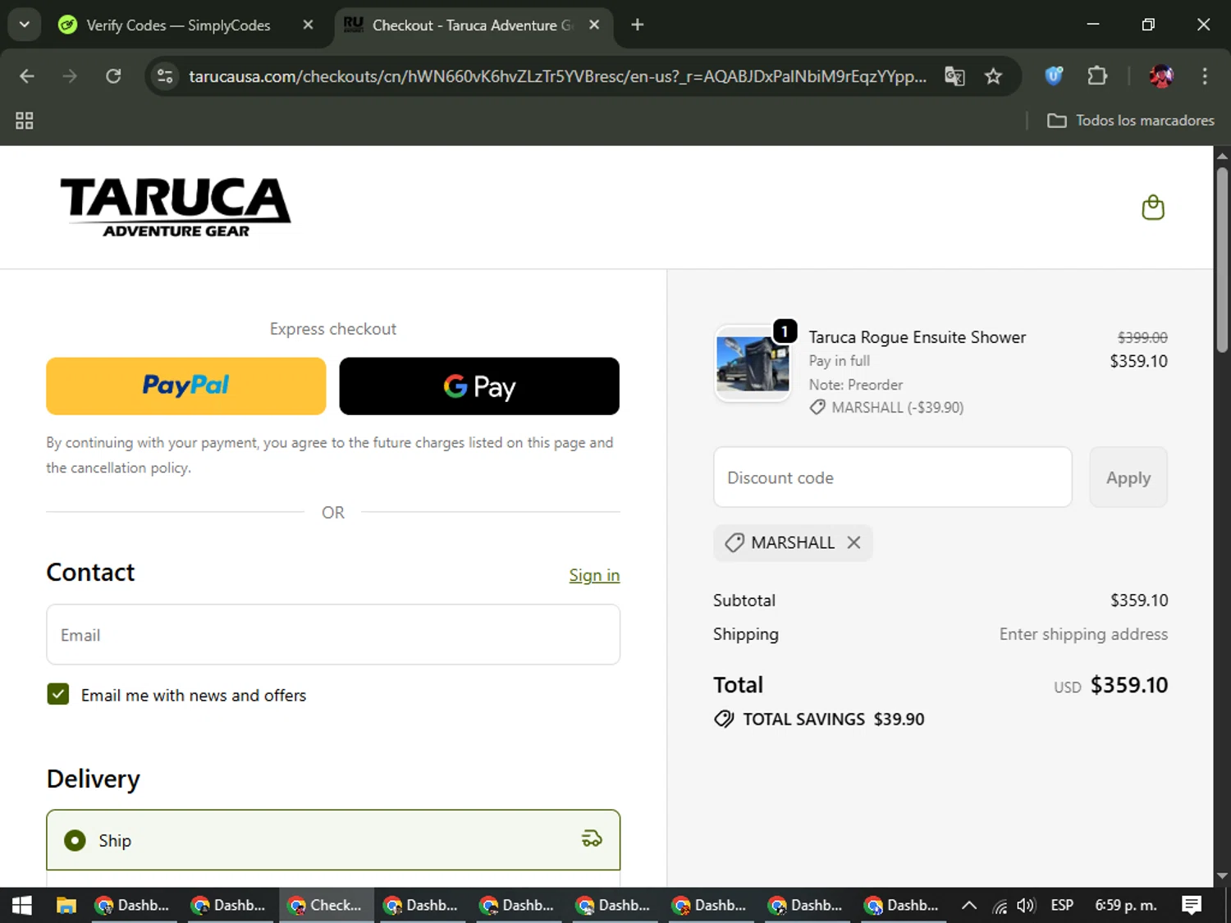Image resolution: width=1231 pixels, height=923 pixels.
Task: Click the tag icon on MARSHALL chip
Action: [x=734, y=542]
